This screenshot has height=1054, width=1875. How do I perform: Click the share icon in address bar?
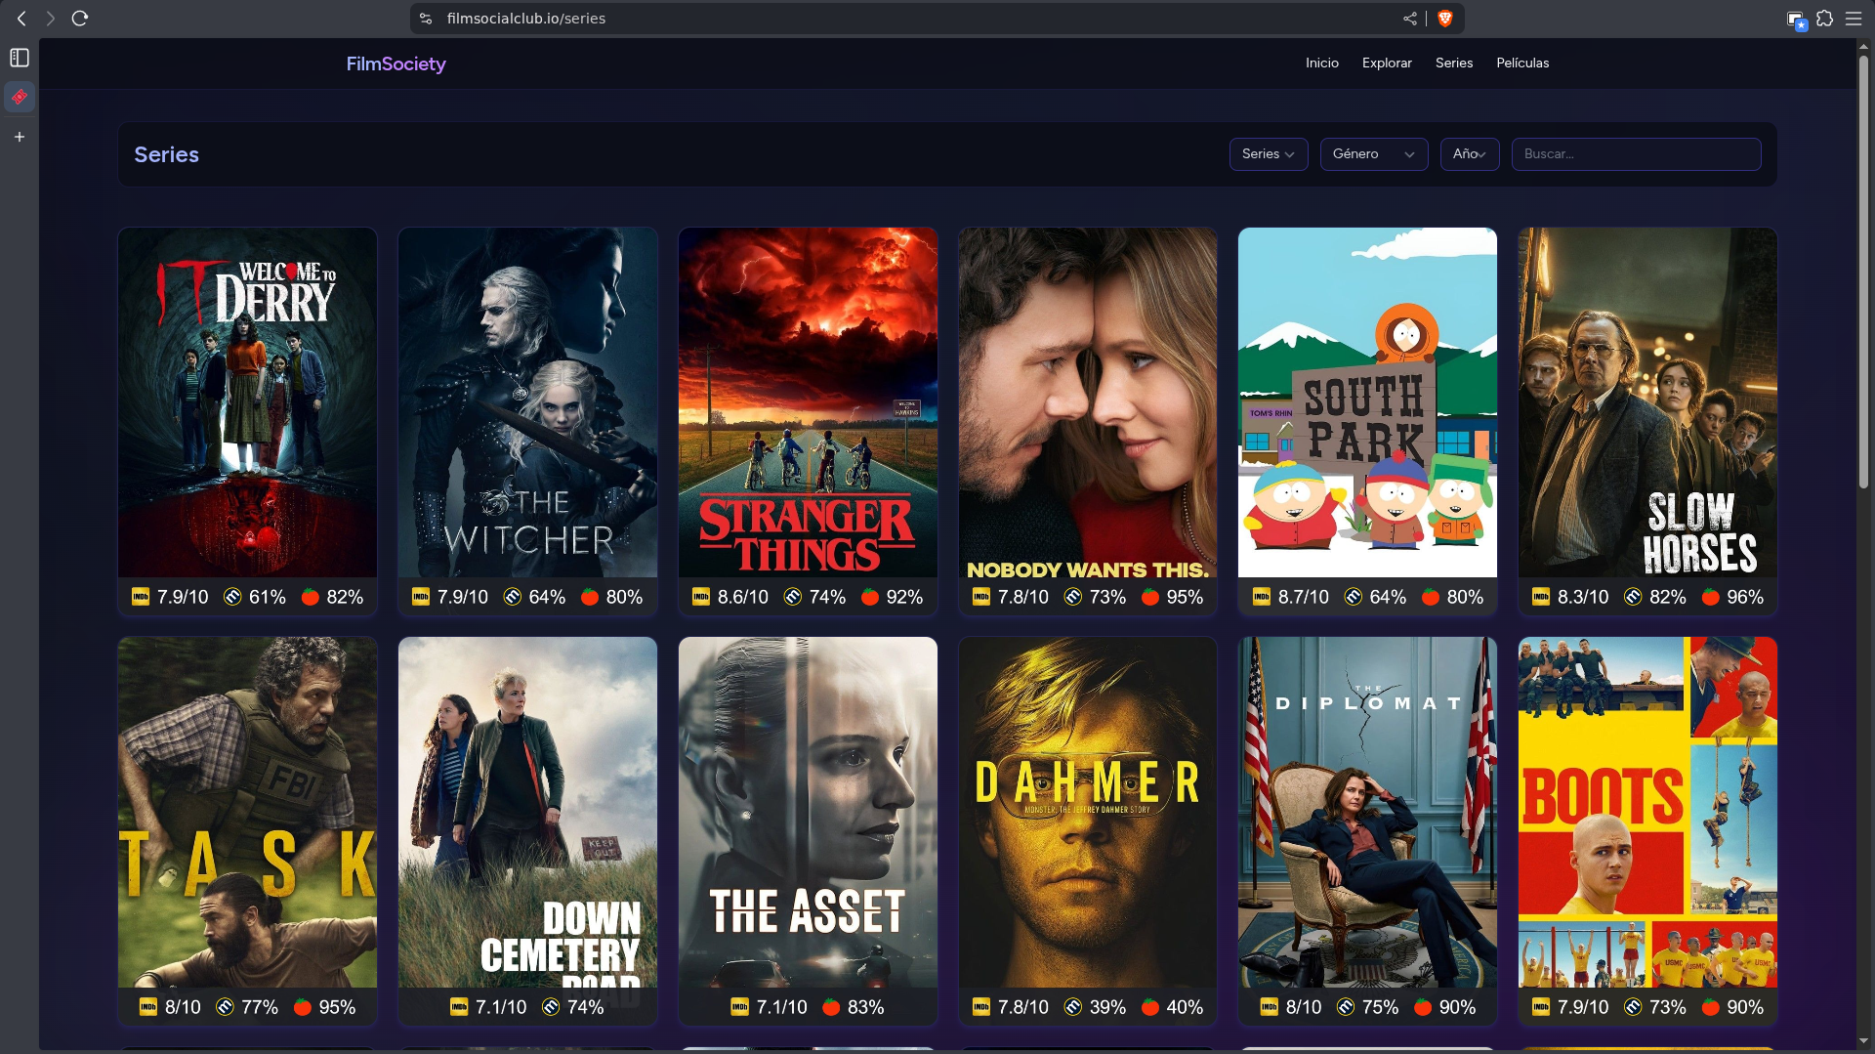click(1409, 19)
